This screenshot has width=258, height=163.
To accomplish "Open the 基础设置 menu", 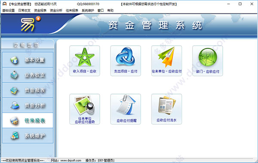I will point(9,10).
